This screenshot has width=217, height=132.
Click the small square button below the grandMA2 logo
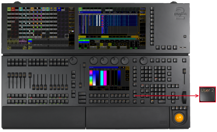[185, 36]
